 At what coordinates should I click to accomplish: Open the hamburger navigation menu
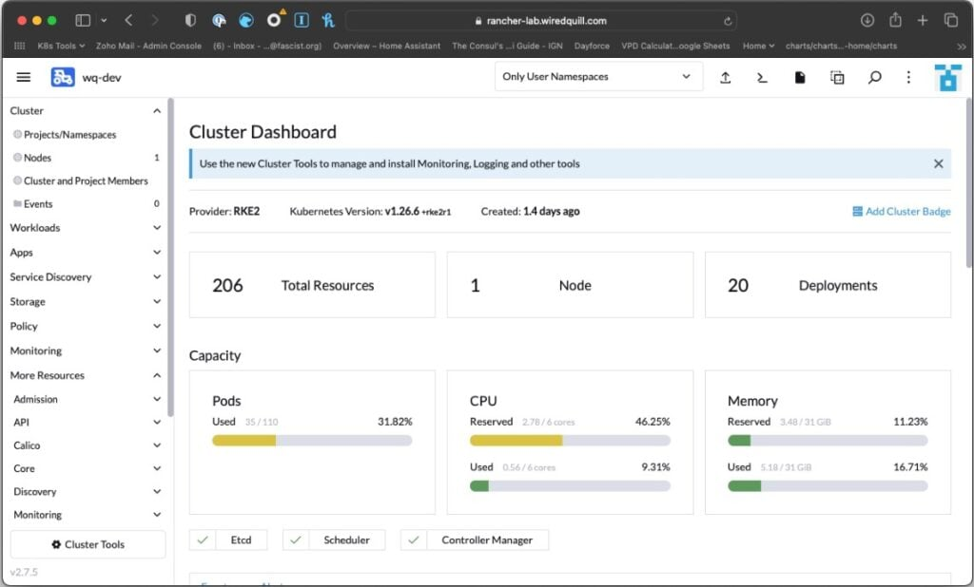(x=24, y=77)
